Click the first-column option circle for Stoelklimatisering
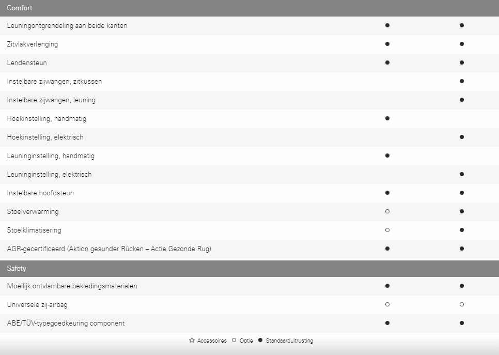The width and height of the screenshot is (499, 355). (387, 230)
